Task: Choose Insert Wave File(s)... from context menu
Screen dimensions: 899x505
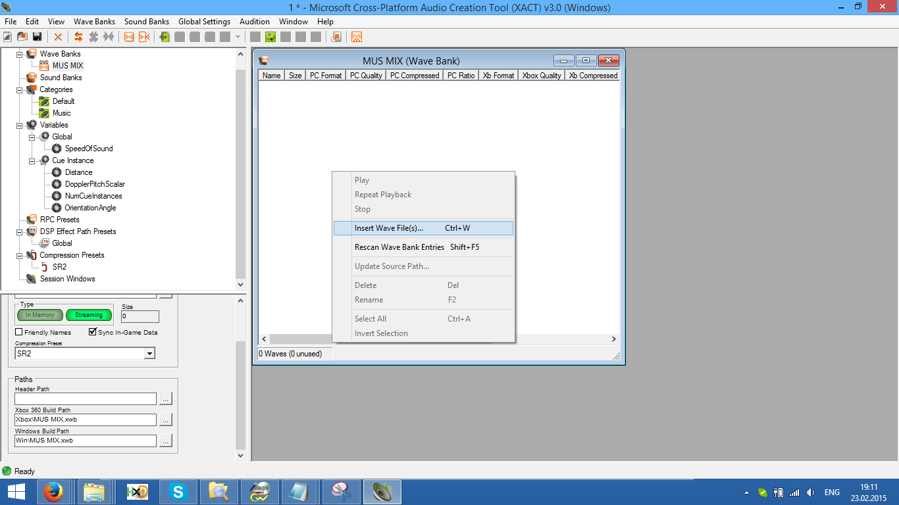Action: point(423,228)
